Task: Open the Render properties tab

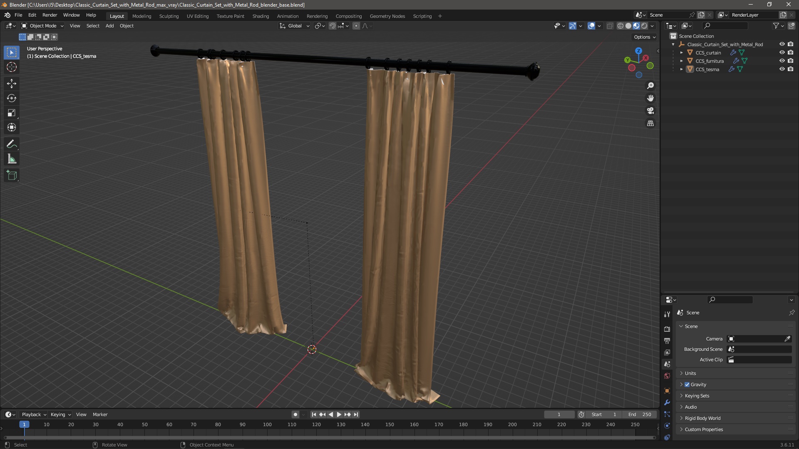Action: point(667,329)
